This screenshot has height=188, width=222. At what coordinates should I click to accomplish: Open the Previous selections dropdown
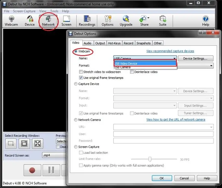[61, 141]
